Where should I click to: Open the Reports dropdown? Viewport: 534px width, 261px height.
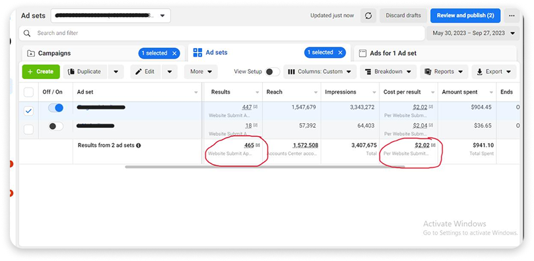444,72
